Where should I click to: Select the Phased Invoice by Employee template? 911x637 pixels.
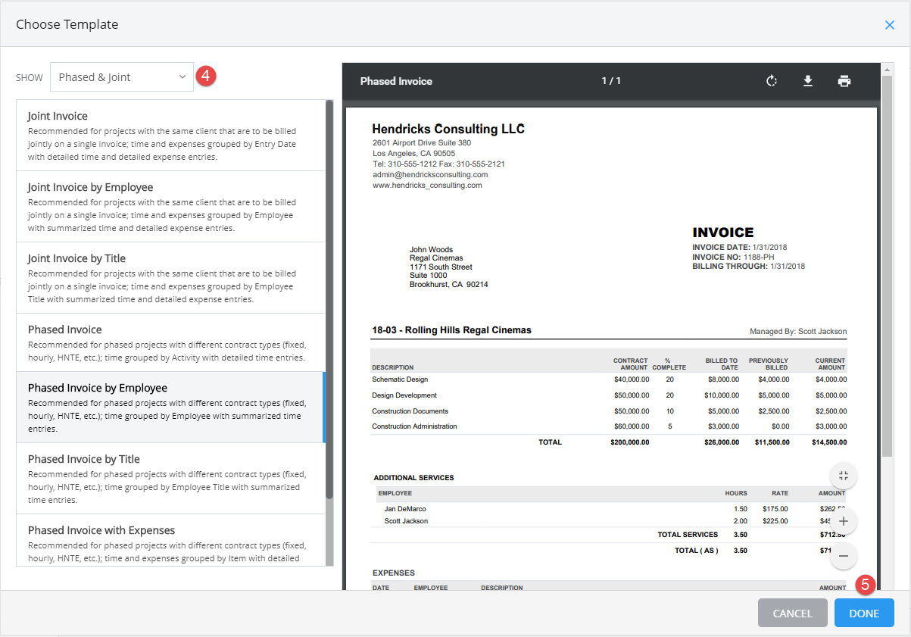click(x=170, y=407)
